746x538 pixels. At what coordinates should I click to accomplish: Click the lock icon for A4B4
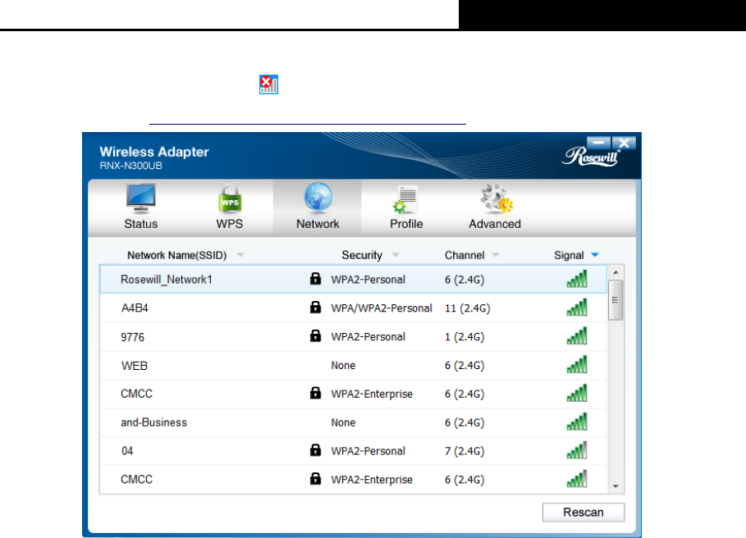(x=315, y=307)
